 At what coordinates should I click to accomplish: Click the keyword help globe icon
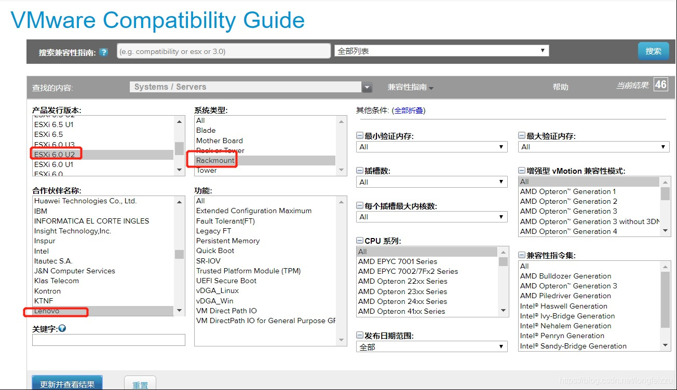click(62, 328)
